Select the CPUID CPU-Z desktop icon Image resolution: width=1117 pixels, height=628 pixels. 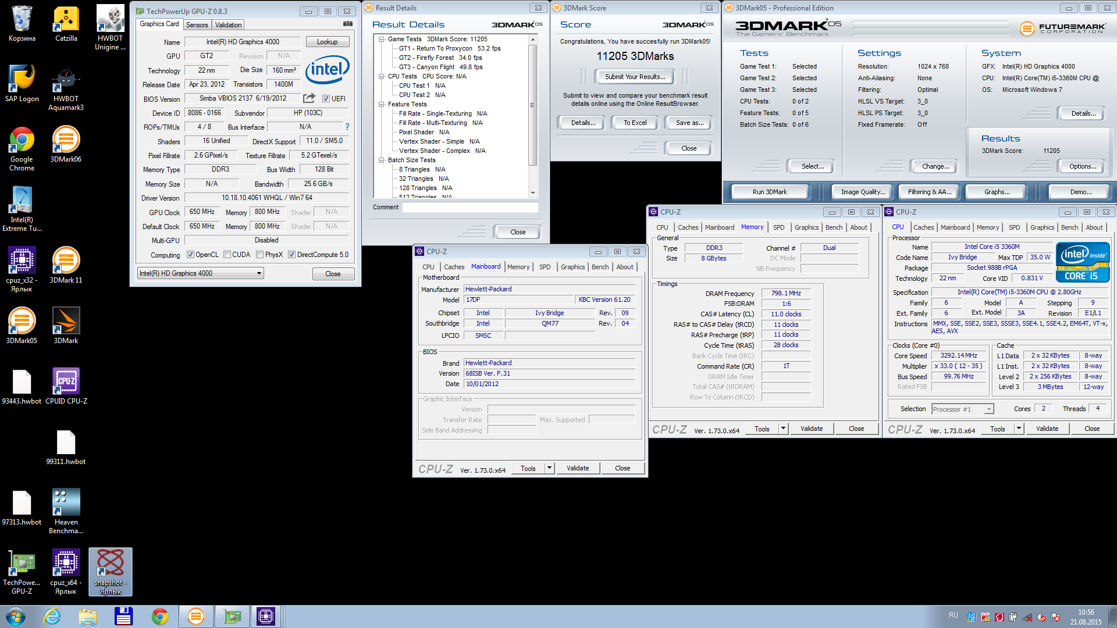66,387
